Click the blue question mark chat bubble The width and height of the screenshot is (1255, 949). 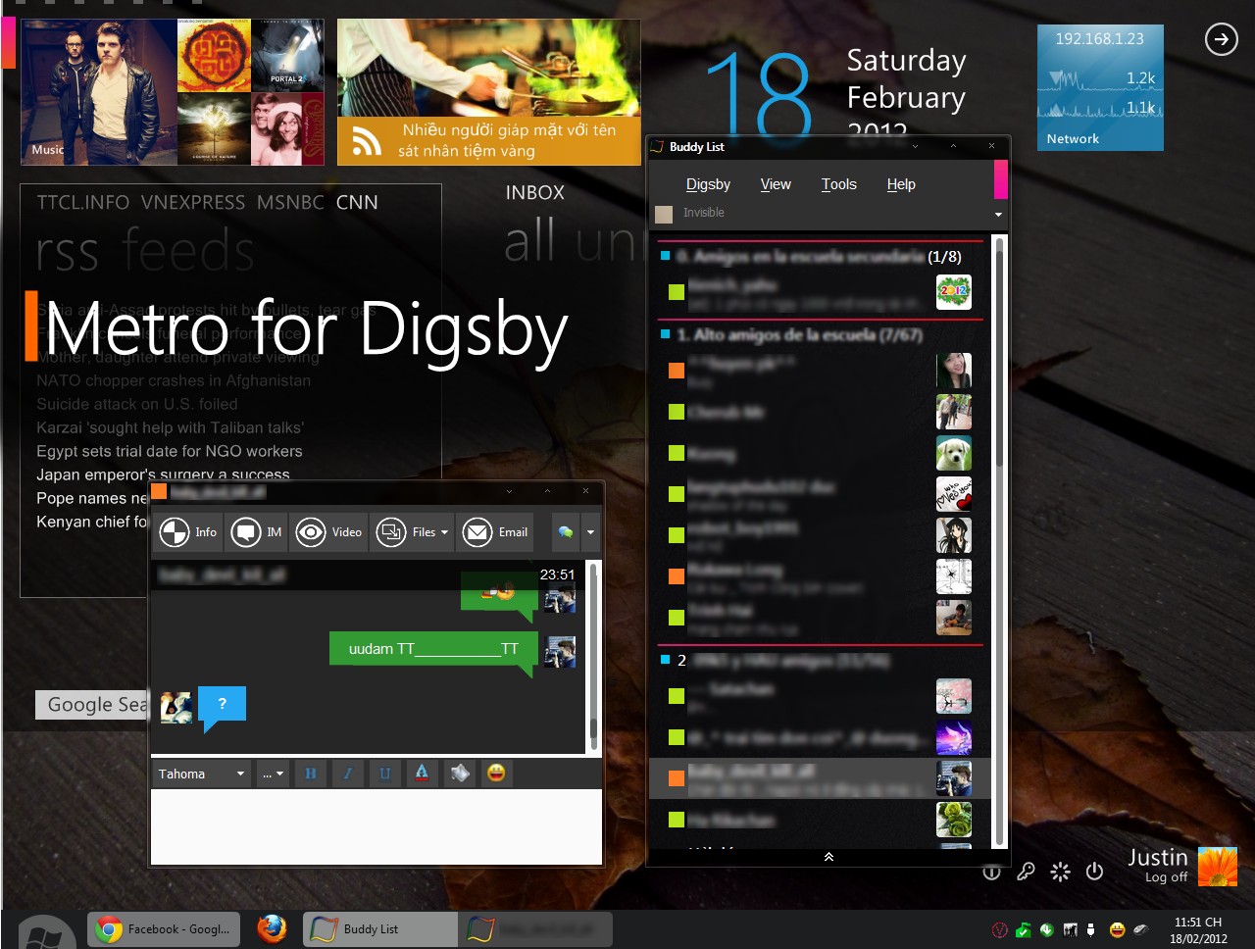coord(222,707)
